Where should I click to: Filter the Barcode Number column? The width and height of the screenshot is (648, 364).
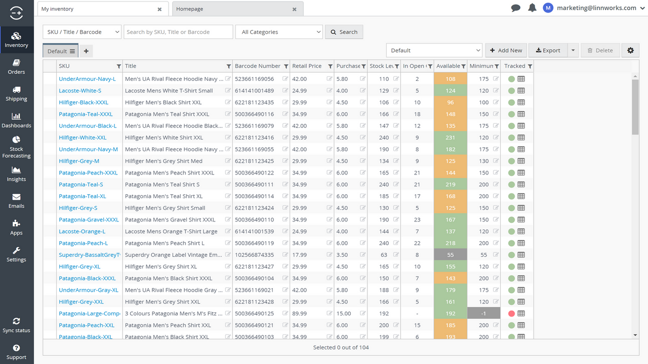[x=286, y=66]
